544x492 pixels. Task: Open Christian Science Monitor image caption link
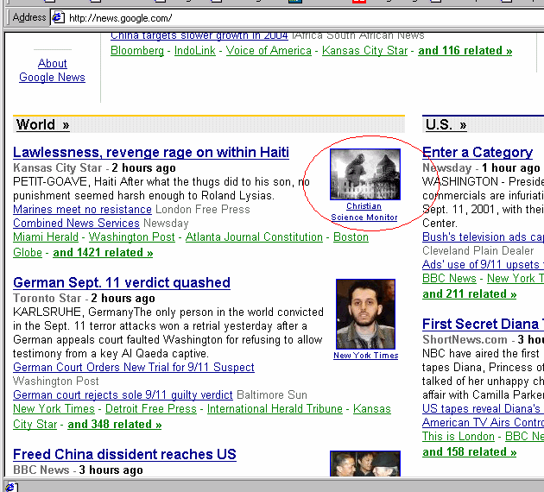[x=364, y=211]
